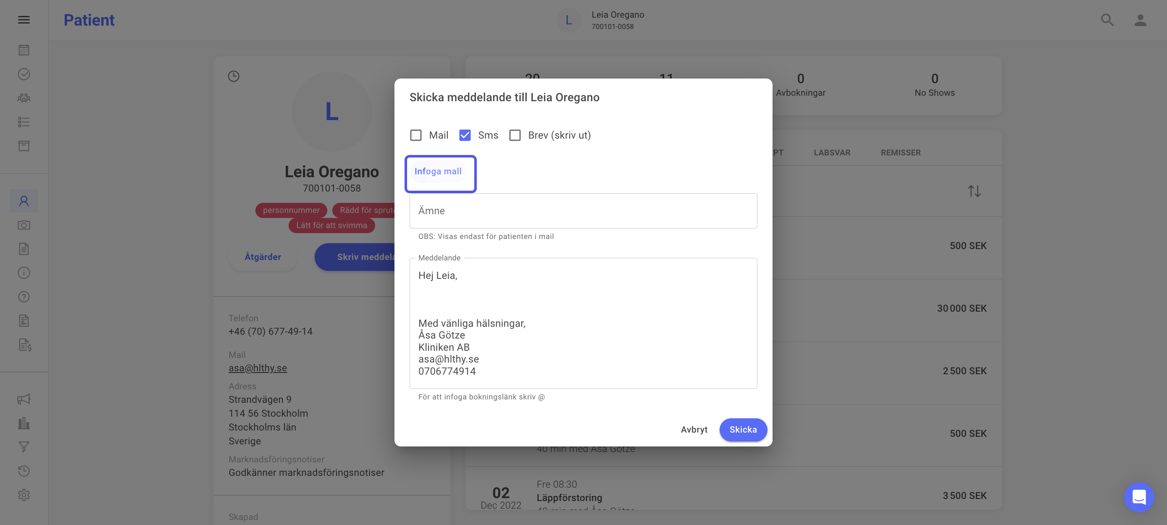Click the Patient page title

click(89, 21)
